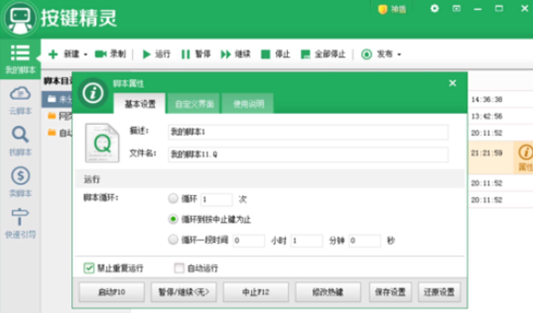533x313 pixels.
Task: Open 找脚本 search section
Action: tap(20, 141)
